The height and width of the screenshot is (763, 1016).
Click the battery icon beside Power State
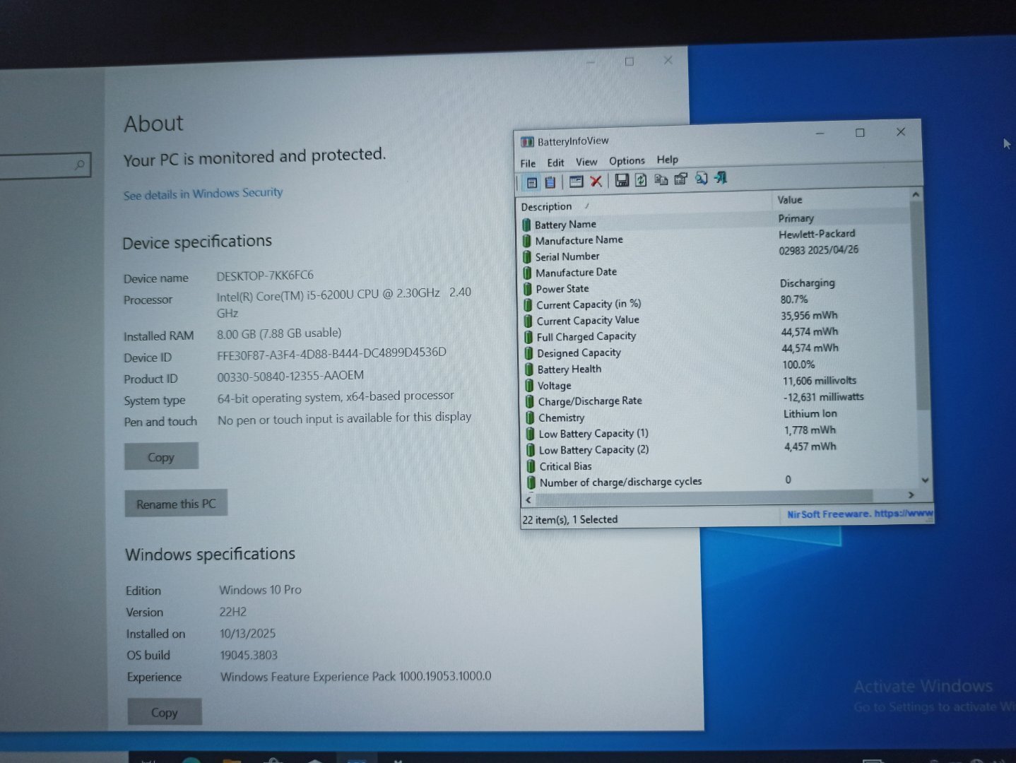[x=528, y=289]
